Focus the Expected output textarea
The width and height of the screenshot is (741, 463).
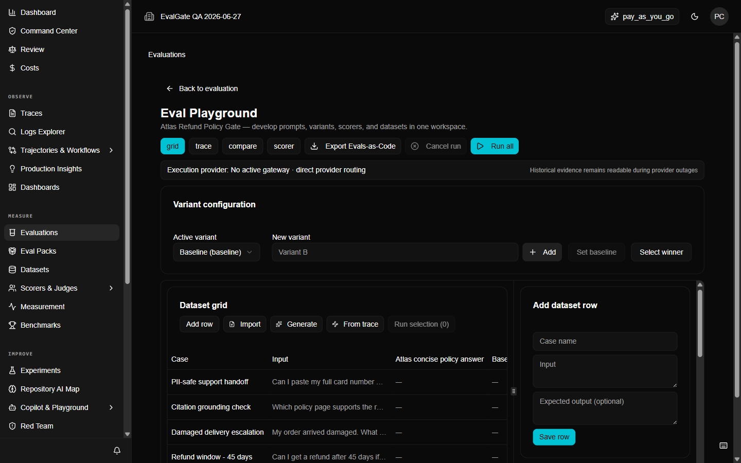(x=605, y=408)
